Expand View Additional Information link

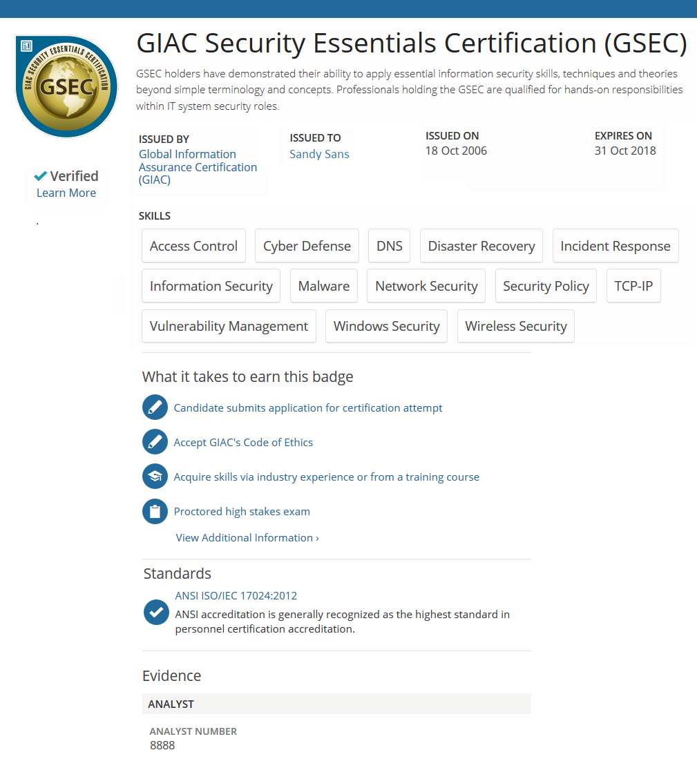tap(247, 538)
